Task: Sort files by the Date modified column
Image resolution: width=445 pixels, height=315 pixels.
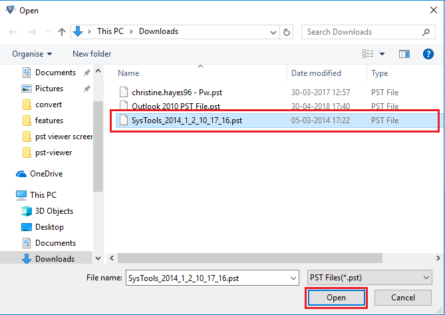Action: pyautogui.click(x=316, y=73)
